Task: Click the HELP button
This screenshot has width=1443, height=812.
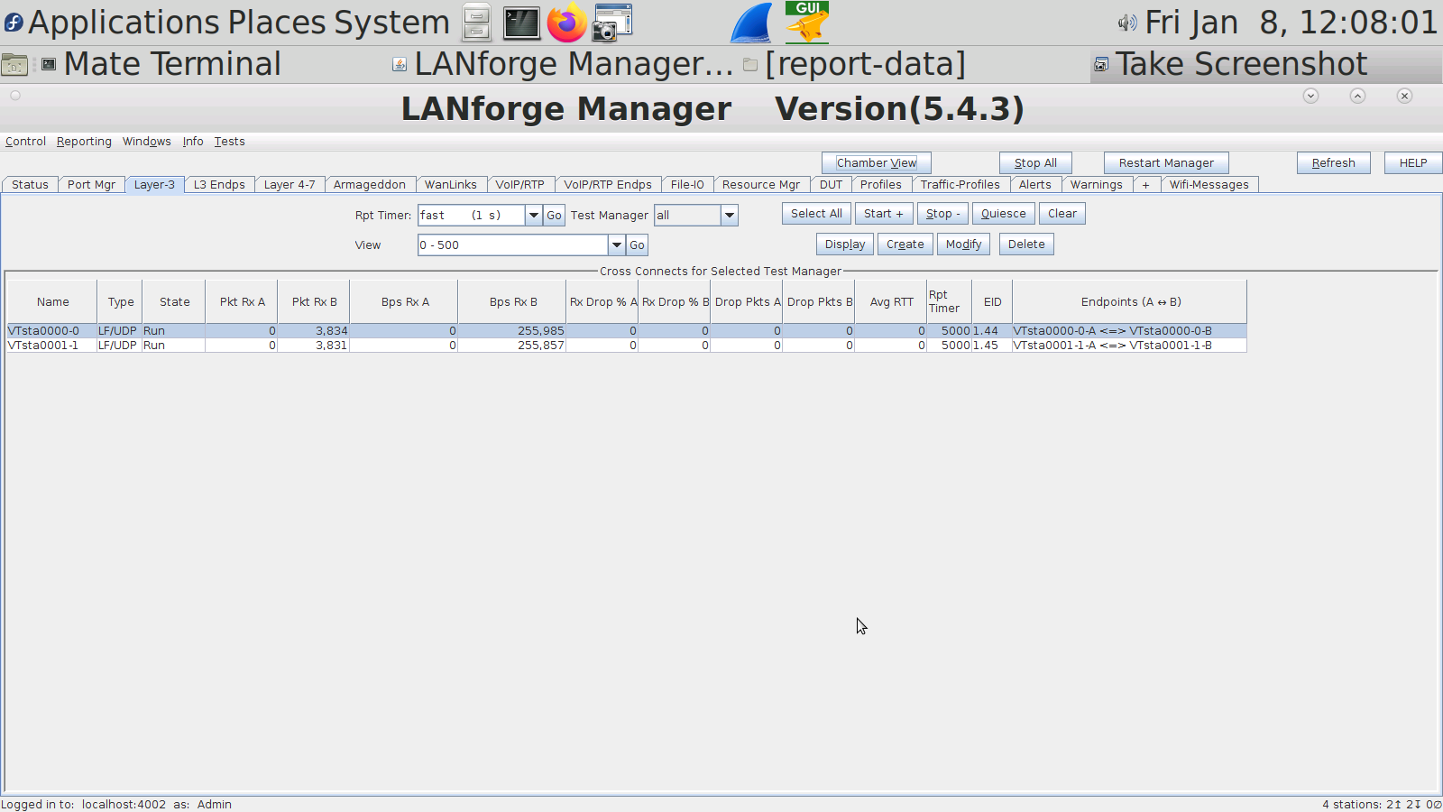Action: [1413, 163]
